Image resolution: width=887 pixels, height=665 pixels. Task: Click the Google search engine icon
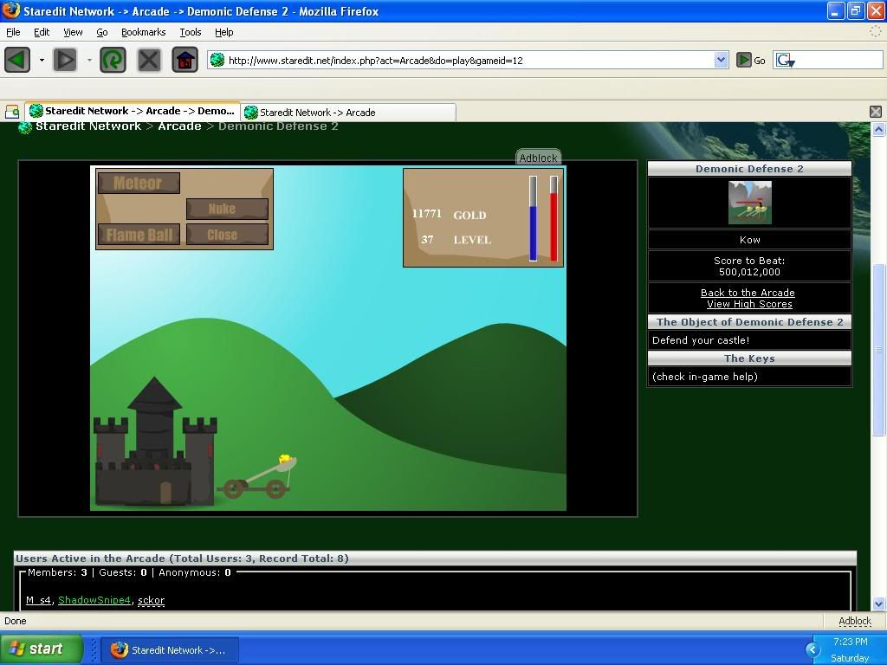pyautogui.click(x=785, y=60)
